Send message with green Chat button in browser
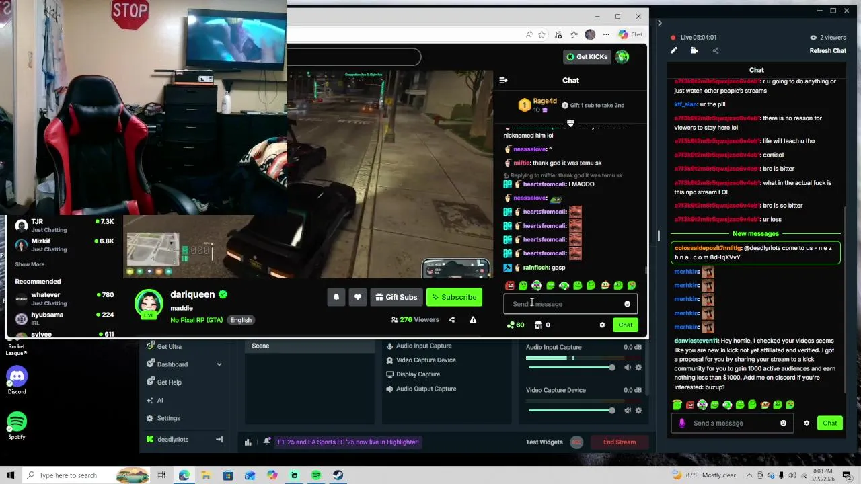The height and width of the screenshot is (484, 861). click(626, 325)
